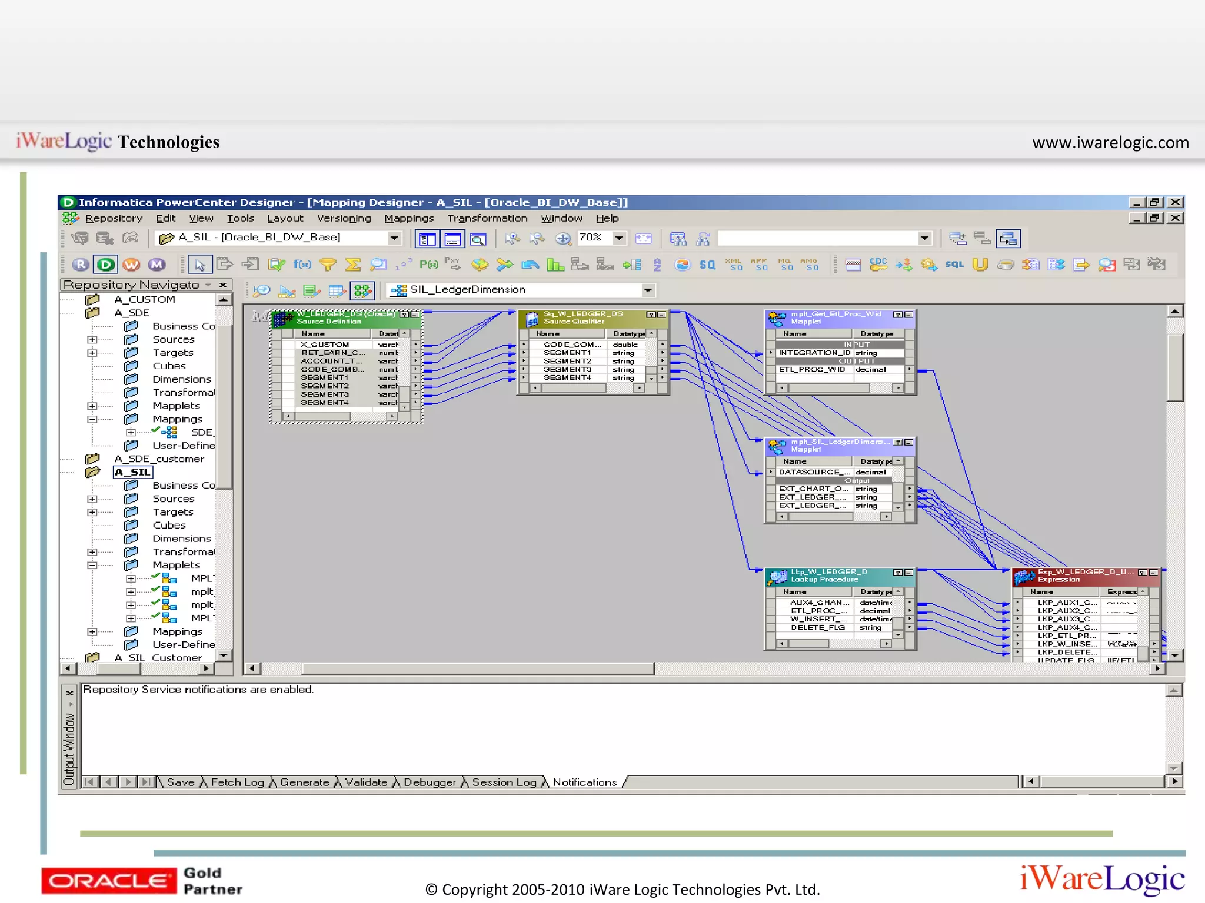Screen dimensions: 1205x903
Task: Expand Mappings under the A_SIL folder
Action: point(92,632)
